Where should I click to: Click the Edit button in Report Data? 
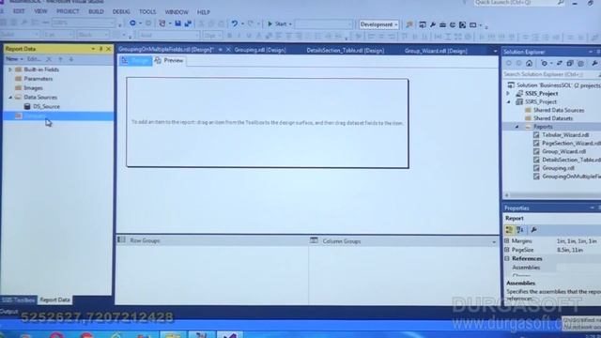pyautogui.click(x=34, y=59)
